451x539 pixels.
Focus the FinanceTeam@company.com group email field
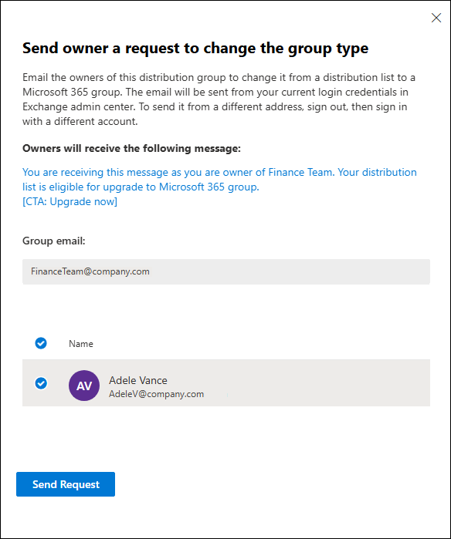(226, 271)
